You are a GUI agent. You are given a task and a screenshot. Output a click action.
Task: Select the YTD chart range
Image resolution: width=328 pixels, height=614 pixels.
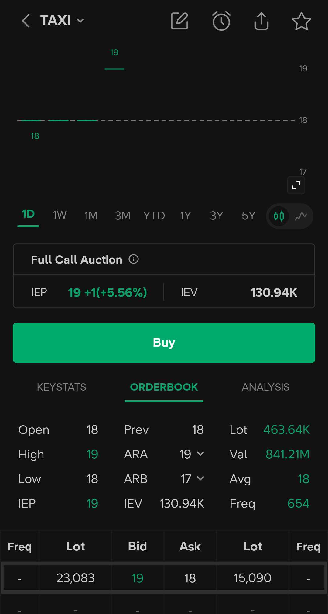tap(154, 216)
